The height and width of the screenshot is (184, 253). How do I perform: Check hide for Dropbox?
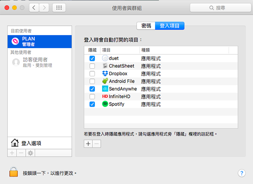92,74
